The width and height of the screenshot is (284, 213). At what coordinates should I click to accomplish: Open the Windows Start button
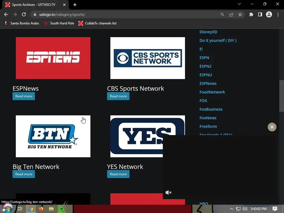tap(7, 209)
